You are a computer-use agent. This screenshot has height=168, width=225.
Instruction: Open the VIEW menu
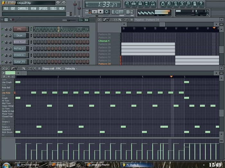pos(33,9)
